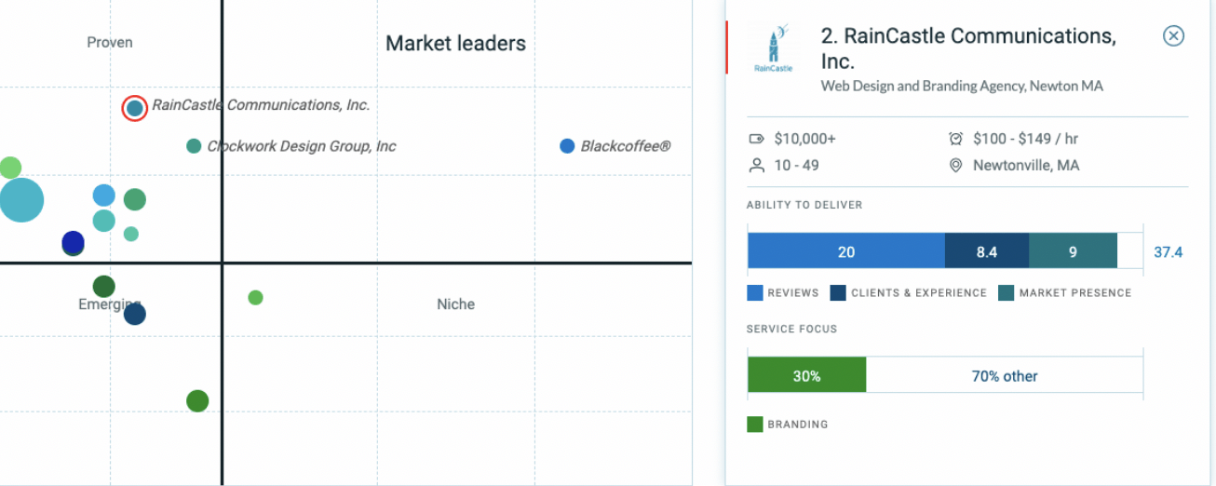1216x486 pixels.
Task: Click the alarm clock hourly rate icon
Action: tap(955, 139)
